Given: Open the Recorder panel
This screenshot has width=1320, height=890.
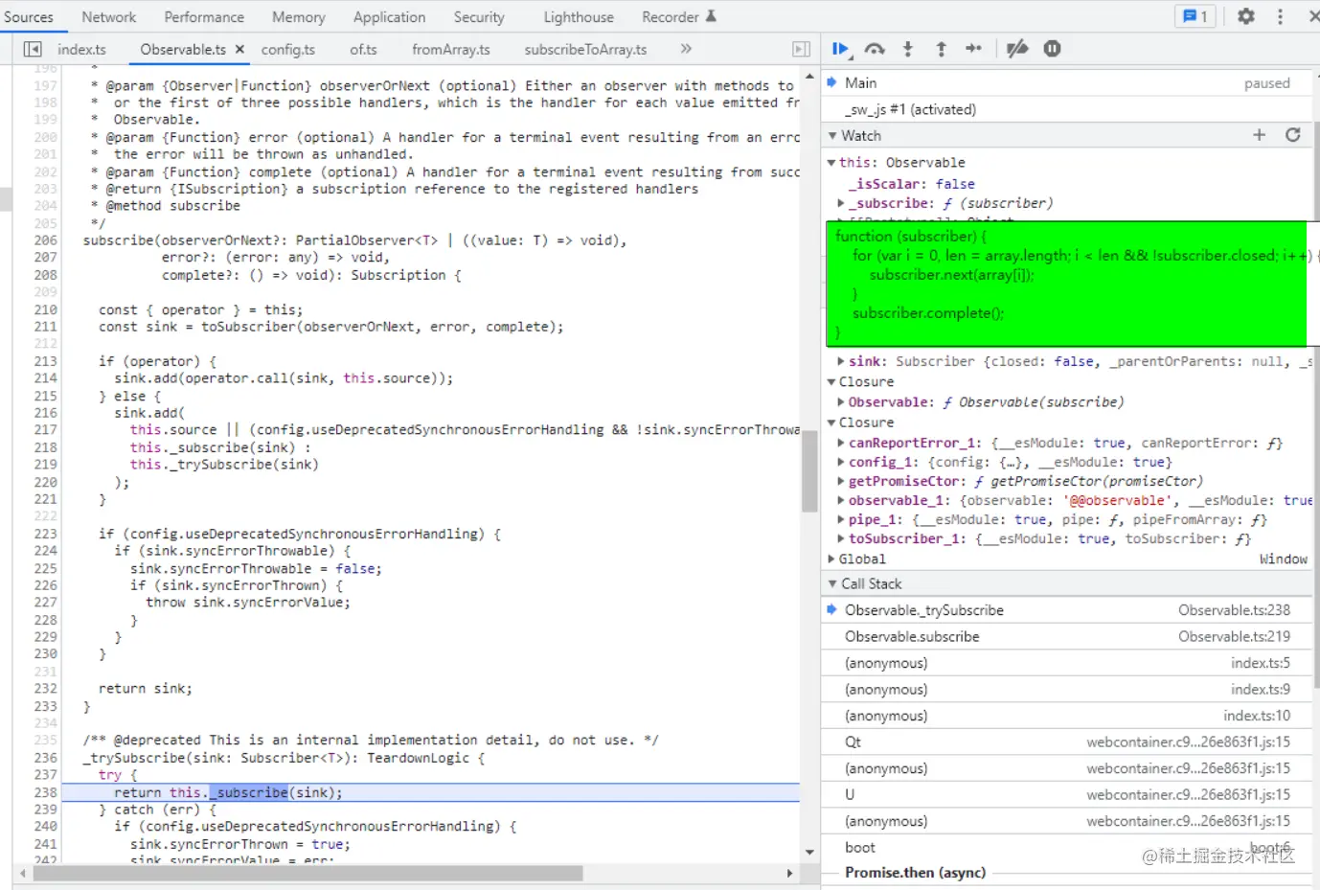Looking at the screenshot, I should click(679, 17).
